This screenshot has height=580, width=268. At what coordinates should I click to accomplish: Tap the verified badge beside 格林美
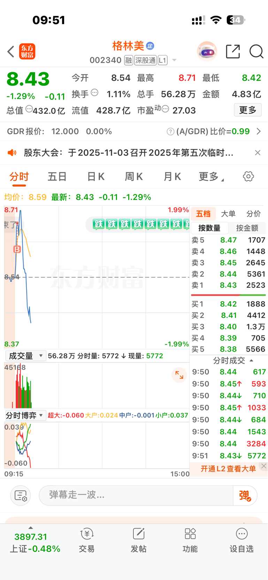[150, 46]
